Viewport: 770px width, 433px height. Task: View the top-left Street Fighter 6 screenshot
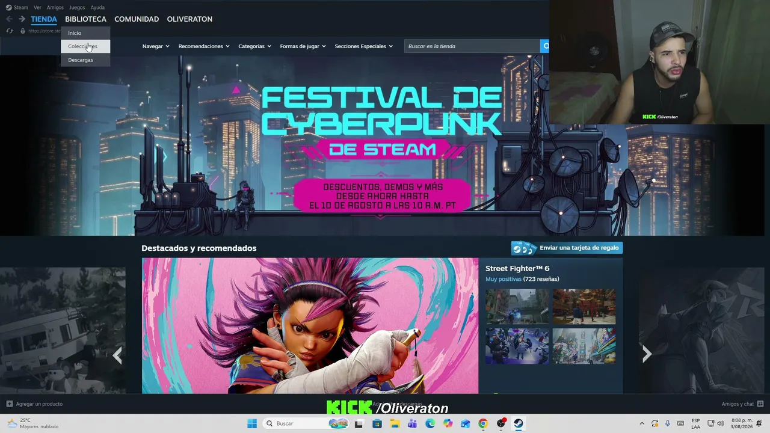coord(517,306)
